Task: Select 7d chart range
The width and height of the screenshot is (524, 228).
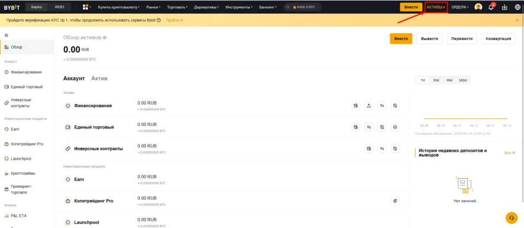Action: [423, 80]
